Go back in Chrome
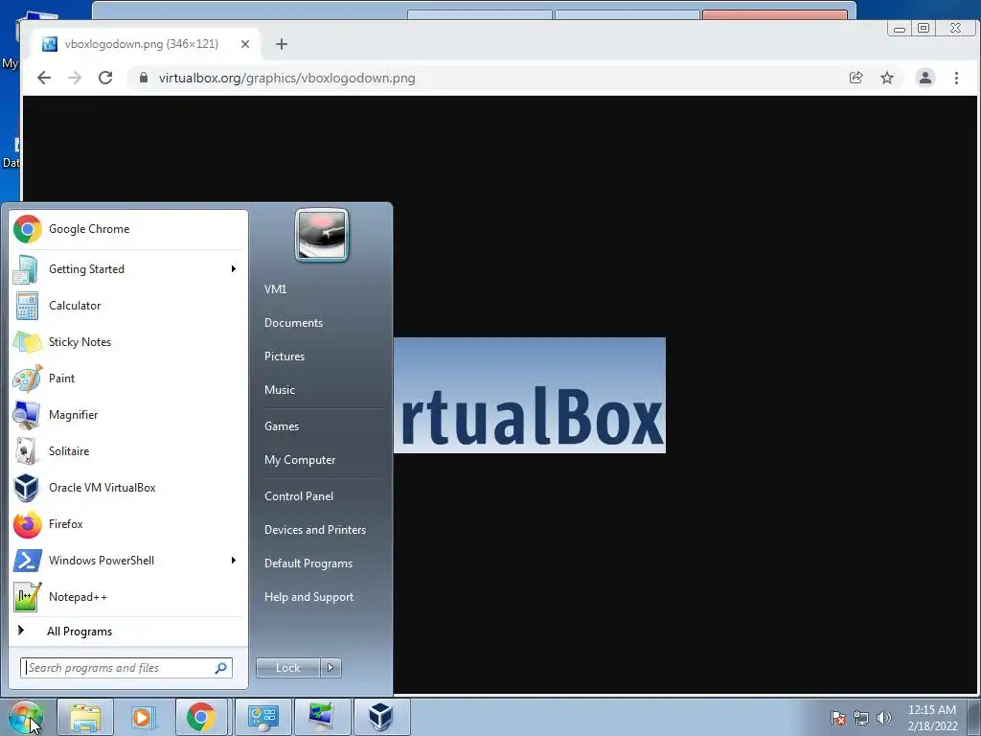 tap(44, 78)
